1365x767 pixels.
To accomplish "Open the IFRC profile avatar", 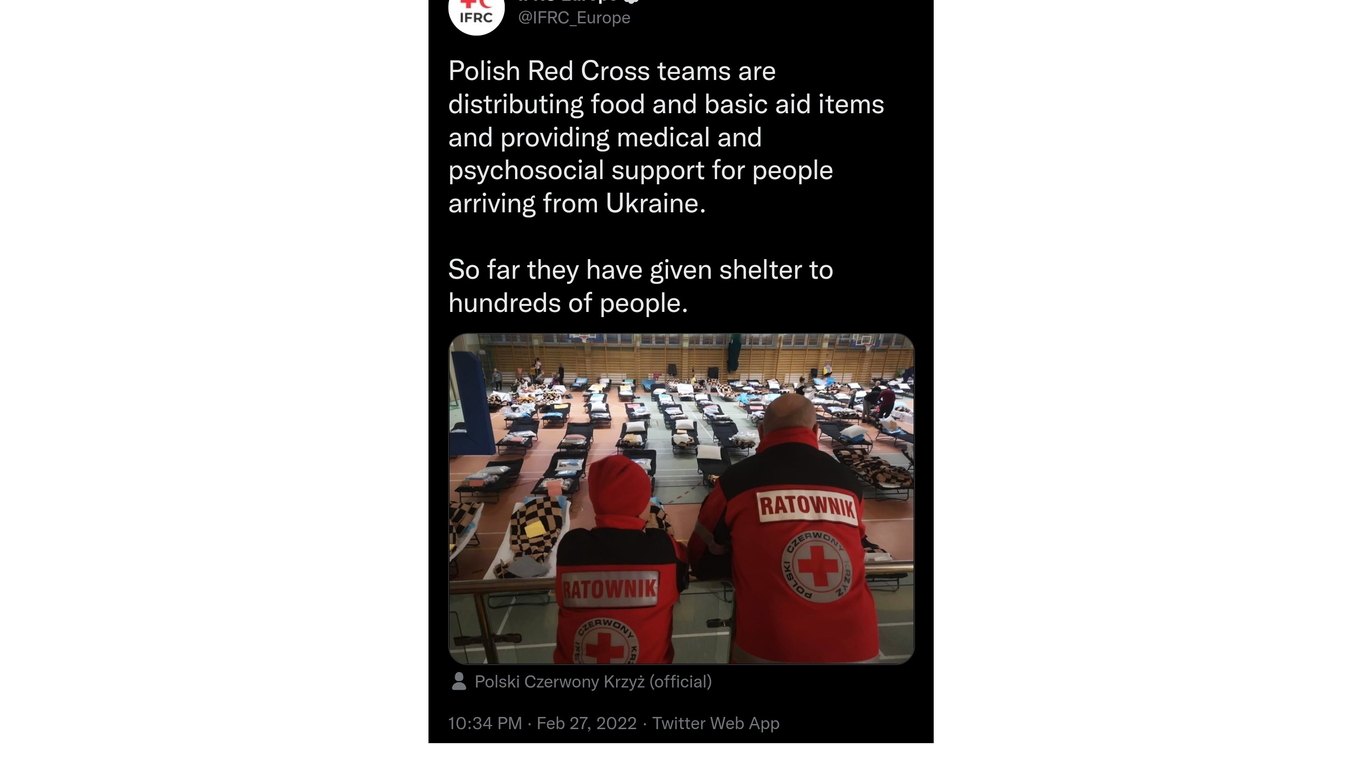I will coord(476,11).
